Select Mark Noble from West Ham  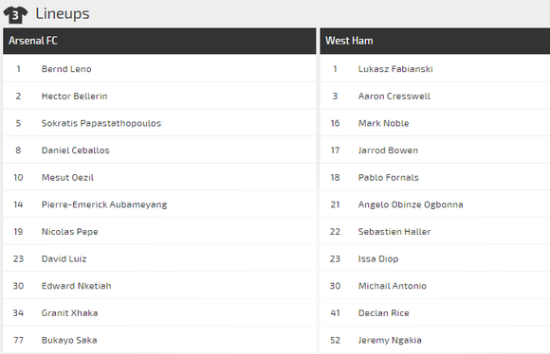[383, 123]
